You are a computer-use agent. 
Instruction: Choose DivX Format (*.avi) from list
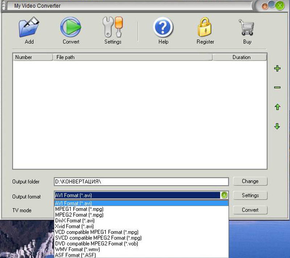(x=75, y=221)
